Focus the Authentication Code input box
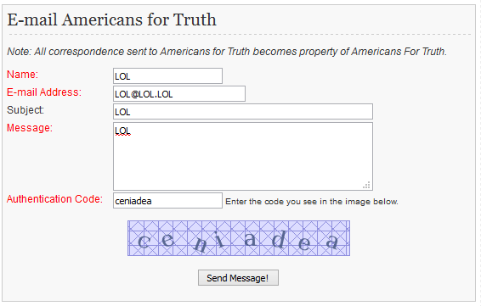The image size is (481, 306). [x=167, y=200]
